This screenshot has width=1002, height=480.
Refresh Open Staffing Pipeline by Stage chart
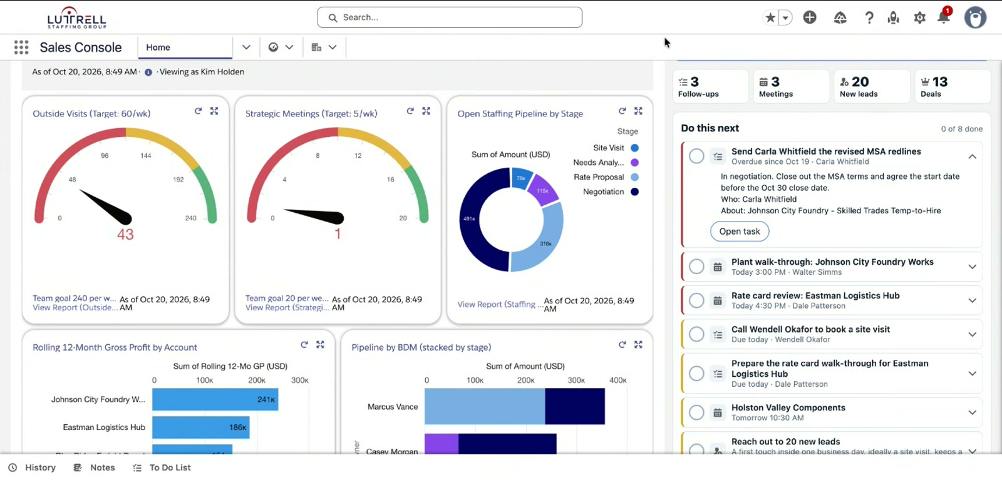(x=622, y=111)
